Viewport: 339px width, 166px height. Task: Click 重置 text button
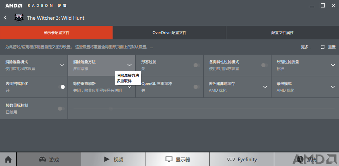coord(332,47)
